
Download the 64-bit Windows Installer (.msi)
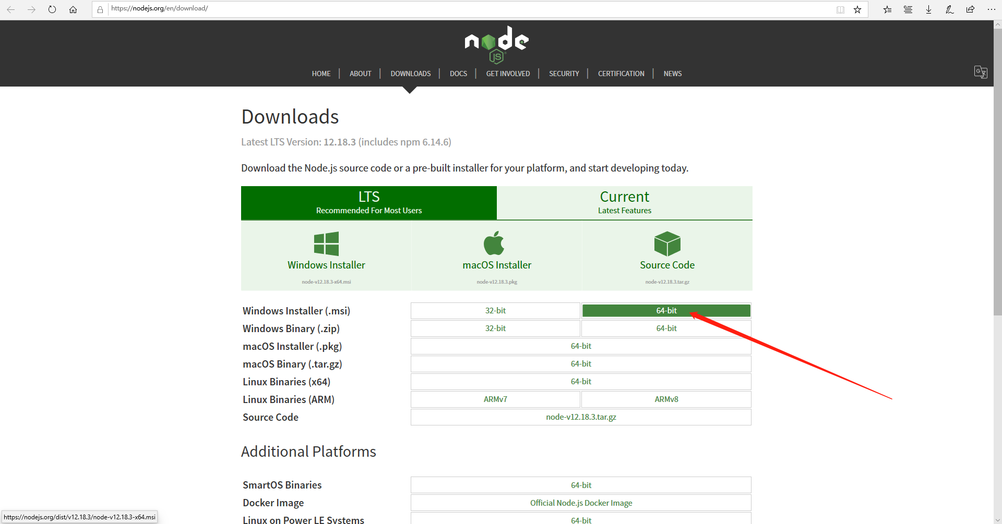666,310
